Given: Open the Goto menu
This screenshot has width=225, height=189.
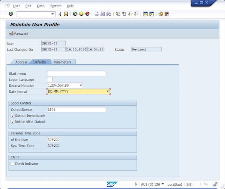Looking at the screenshot, I should (x=40, y=6).
